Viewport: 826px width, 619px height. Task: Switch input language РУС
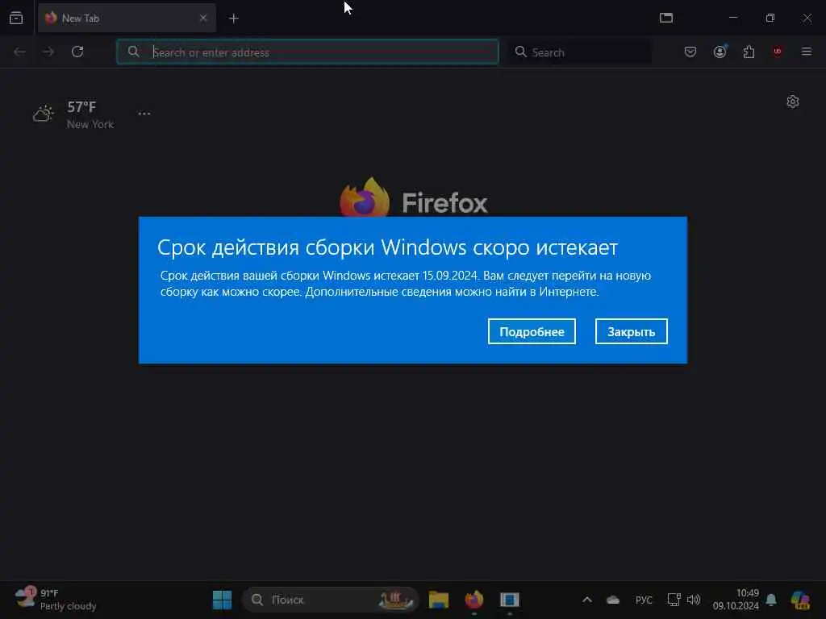(x=644, y=600)
